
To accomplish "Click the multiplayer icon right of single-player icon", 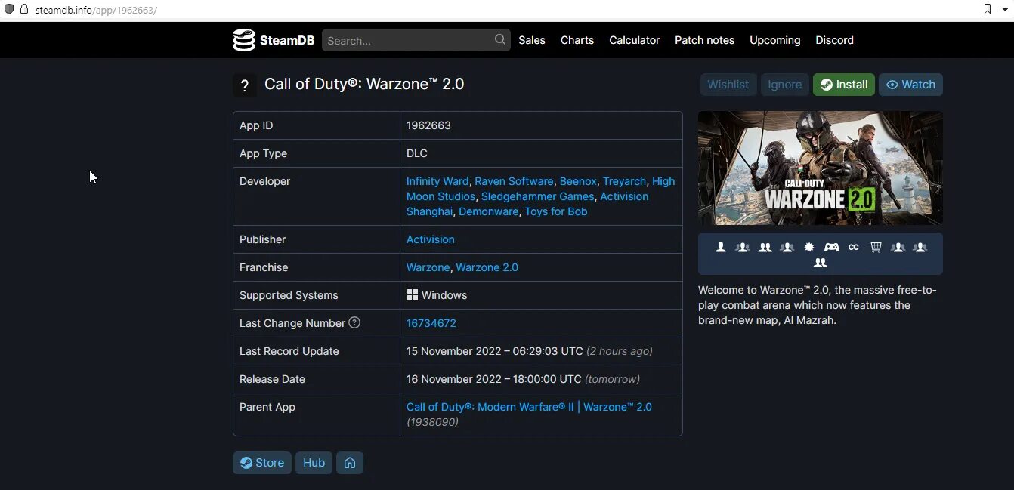I will [x=743, y=247].
